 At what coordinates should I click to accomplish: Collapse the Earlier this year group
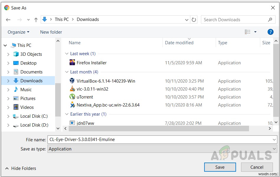(67, 114)
